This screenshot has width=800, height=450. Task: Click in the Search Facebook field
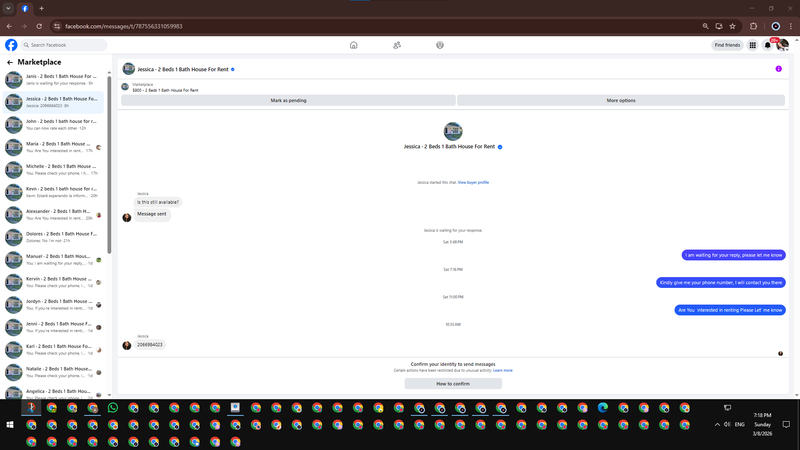pyautogui.click(x=67, y=45)
